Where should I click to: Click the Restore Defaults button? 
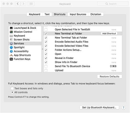(109, 77)
